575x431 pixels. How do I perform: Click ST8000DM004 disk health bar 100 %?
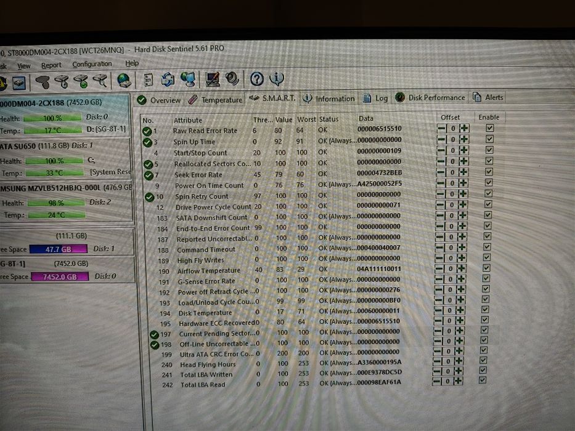pos(52,118)
